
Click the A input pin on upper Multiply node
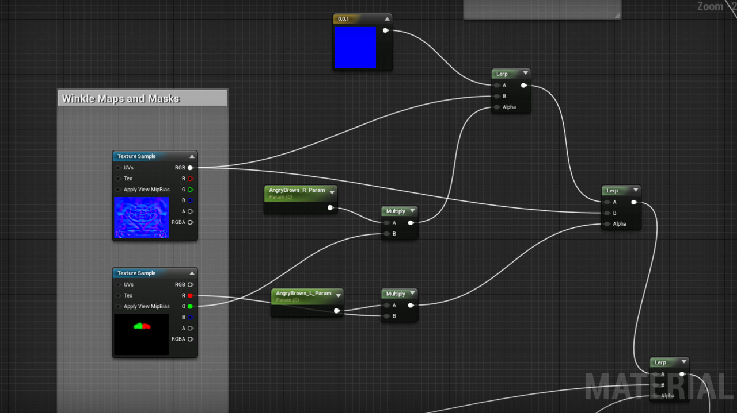pos(386,222)
